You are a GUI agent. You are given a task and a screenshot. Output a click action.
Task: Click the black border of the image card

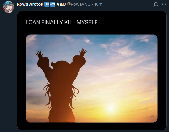click(x=92, y=126)
